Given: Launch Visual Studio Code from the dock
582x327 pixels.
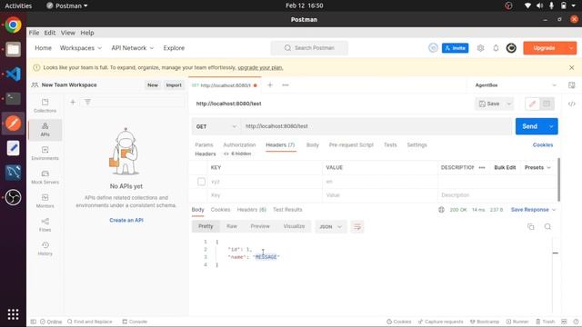Looking at the screenshot, I should pyautogui.click(x=13, y=74).
